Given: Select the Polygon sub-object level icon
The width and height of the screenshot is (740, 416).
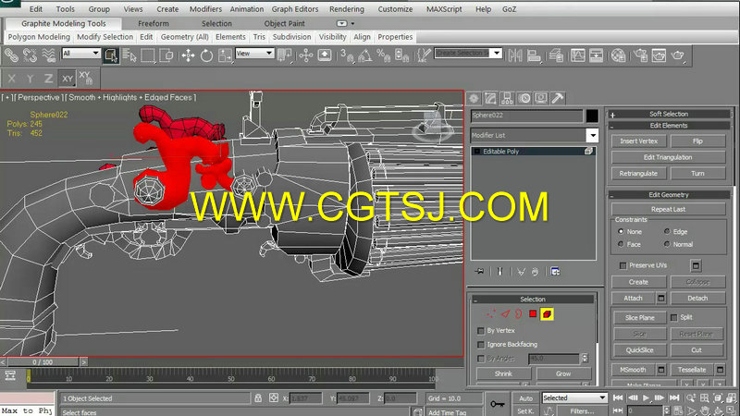Looking at the screenshot, I should pos(533,313).
